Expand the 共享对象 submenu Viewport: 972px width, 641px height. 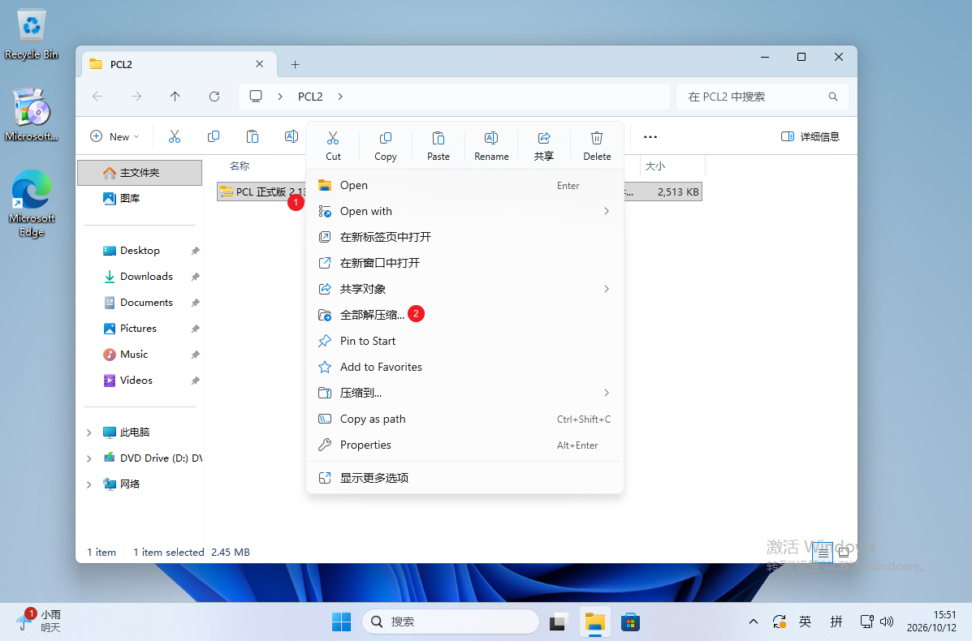(607, 289)
